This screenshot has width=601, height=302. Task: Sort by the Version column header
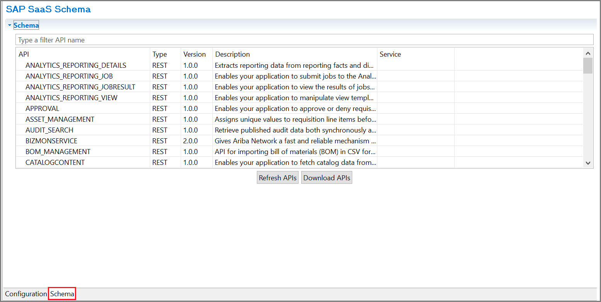(195, 54)
